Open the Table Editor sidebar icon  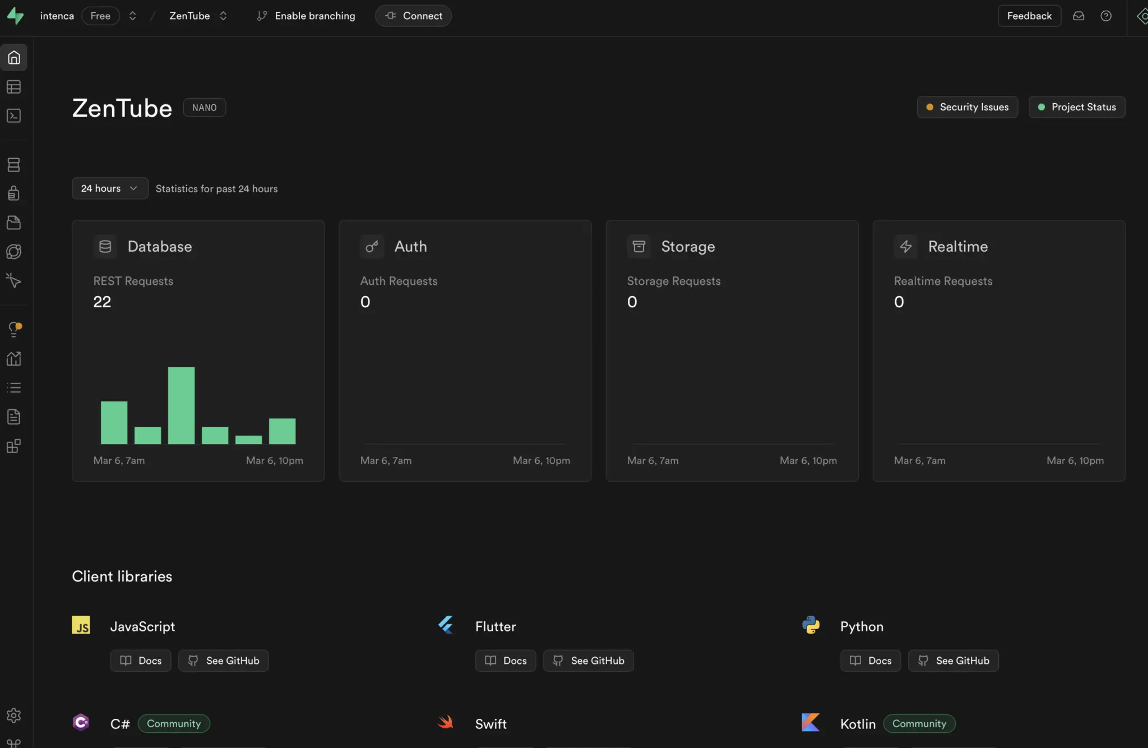pyautogui.click(x=13, y=87)
